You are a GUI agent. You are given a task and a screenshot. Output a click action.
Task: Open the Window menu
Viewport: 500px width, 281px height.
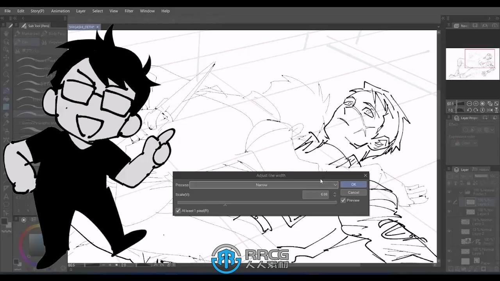pyautogui.click(x=147, y=11)
